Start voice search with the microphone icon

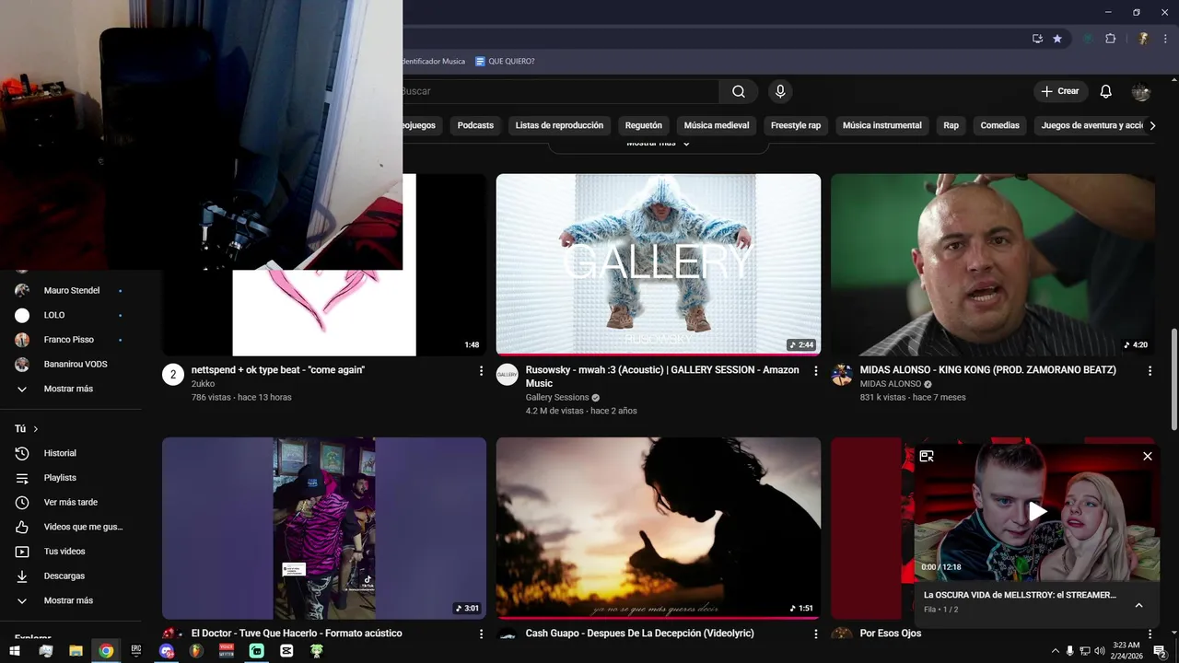pyautogui.click(x=780, y=91)
